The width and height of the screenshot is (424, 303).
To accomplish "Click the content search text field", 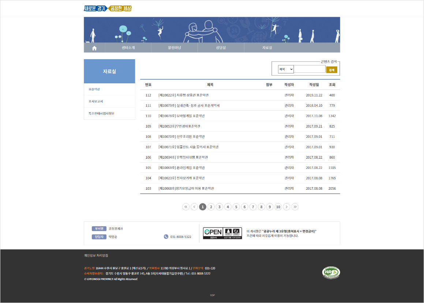I will [309, 69].
